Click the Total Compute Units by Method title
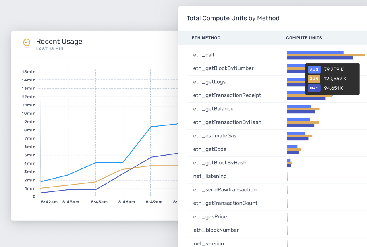The image size is (367, 247). [233, 18]
